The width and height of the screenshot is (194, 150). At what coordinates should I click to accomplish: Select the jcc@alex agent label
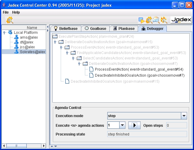click(x=27, y=47)
